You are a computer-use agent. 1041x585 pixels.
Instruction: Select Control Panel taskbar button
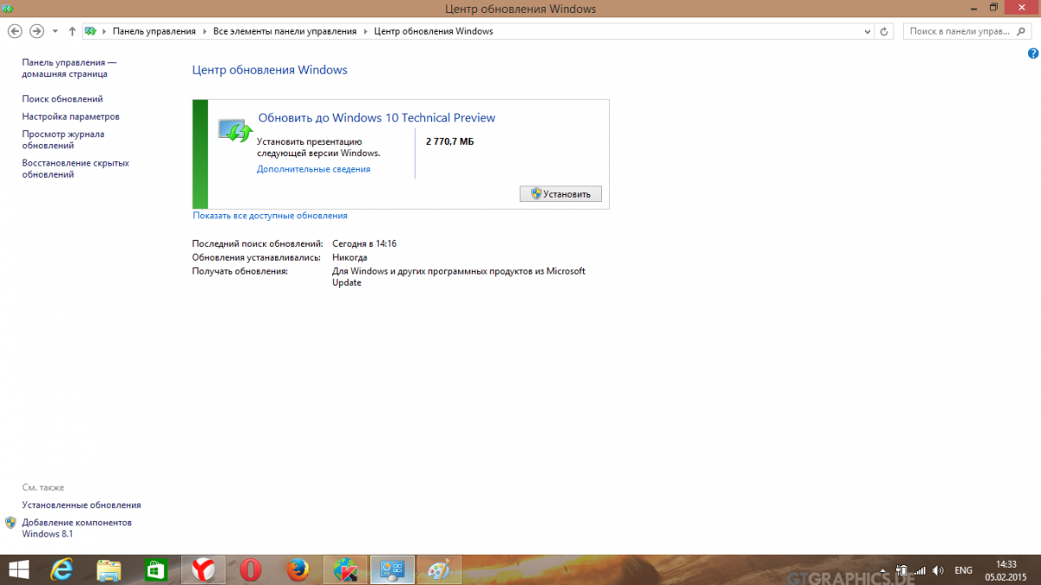pyautogui.click(x=392, y=569)
